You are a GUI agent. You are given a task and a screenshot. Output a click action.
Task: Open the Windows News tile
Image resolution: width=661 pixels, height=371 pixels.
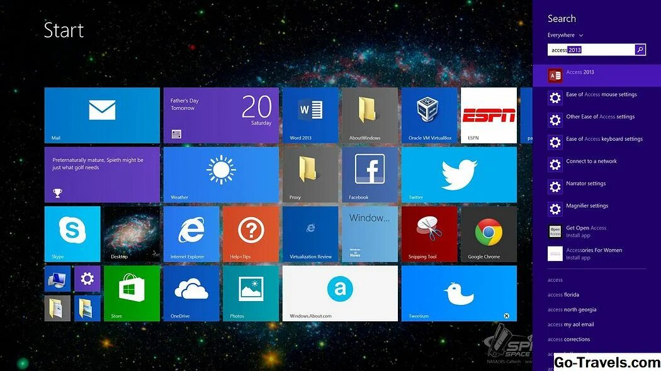(x=370, y=234)
